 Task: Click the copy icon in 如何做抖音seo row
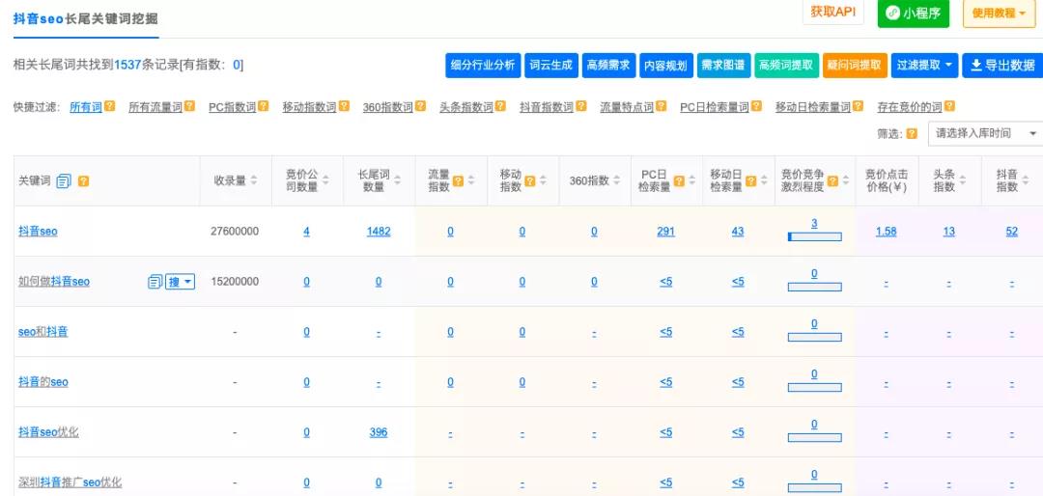click(x=155, y=282)
